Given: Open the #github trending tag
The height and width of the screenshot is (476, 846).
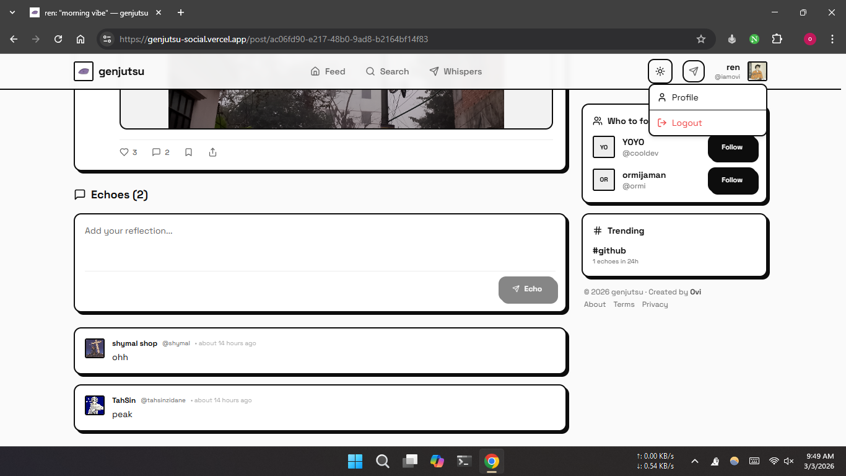Looking at the screenshot, I should 609,250.
